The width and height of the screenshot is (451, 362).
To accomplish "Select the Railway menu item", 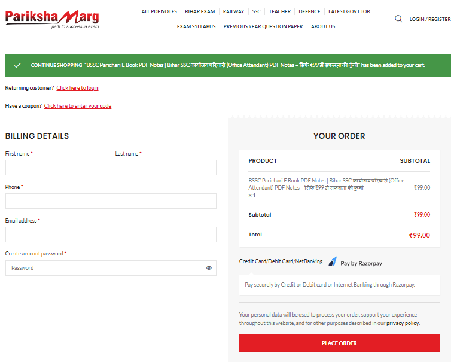I will (x=233, y=11).
